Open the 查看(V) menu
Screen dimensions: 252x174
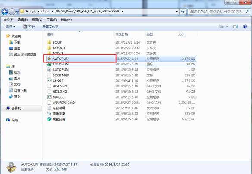[x=37, y=19]
